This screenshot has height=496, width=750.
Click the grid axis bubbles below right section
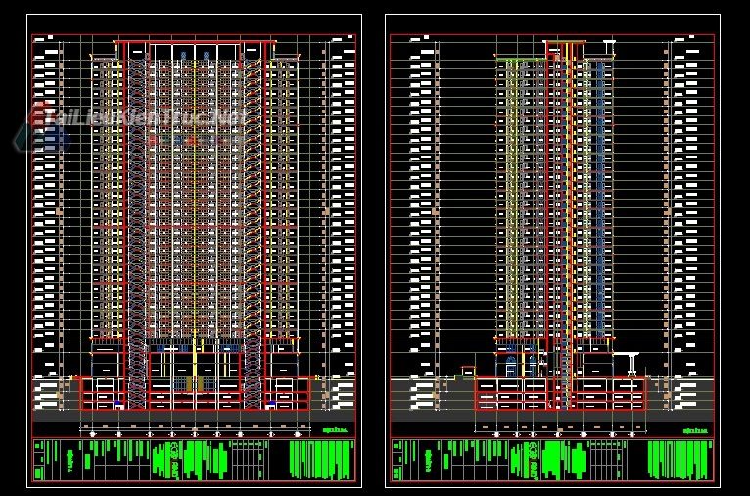pyautogui.click(x=560, y=433)
